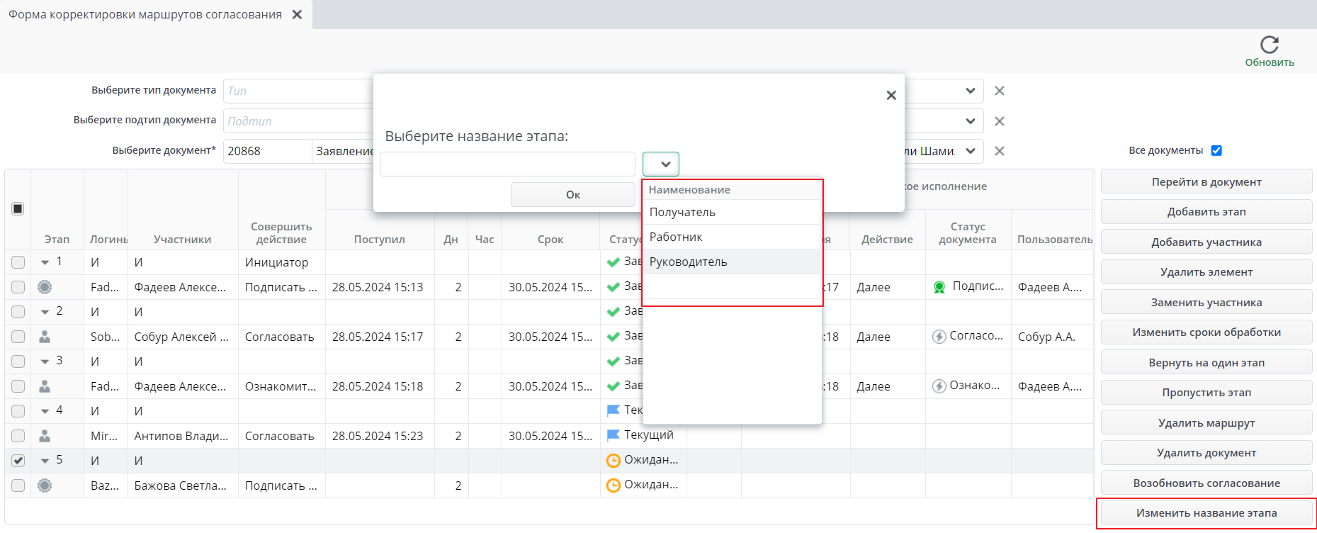Click the Тип document type input field
1317x533 pixels.
(x=298, y=91)
